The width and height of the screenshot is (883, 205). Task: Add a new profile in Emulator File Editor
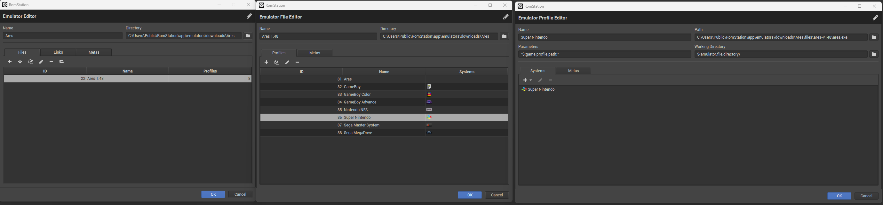coord(266,62)
